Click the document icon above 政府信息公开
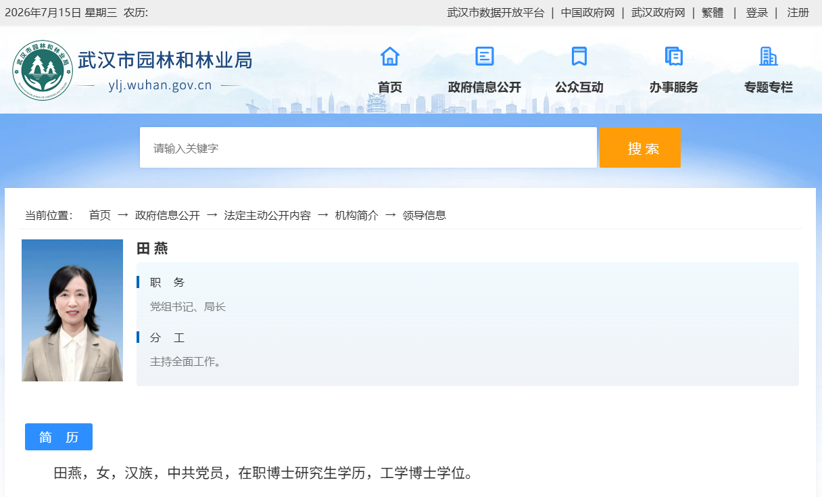Screen dimensions: 822x497 click(485, 56)
